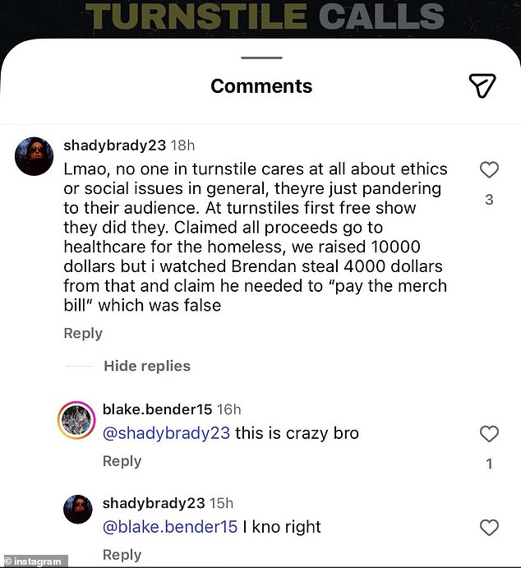Reply to the "I kno right" comment
Image resolution: width=521 pixels, height=568 pixels.
pos(122,555)
